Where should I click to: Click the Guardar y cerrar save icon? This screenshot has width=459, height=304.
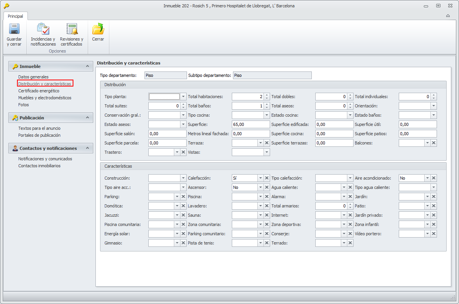pyautogui.click(x=14, y=30)
